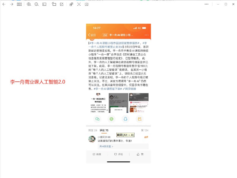Go back using the left arrow icon

tap(4, 4)
